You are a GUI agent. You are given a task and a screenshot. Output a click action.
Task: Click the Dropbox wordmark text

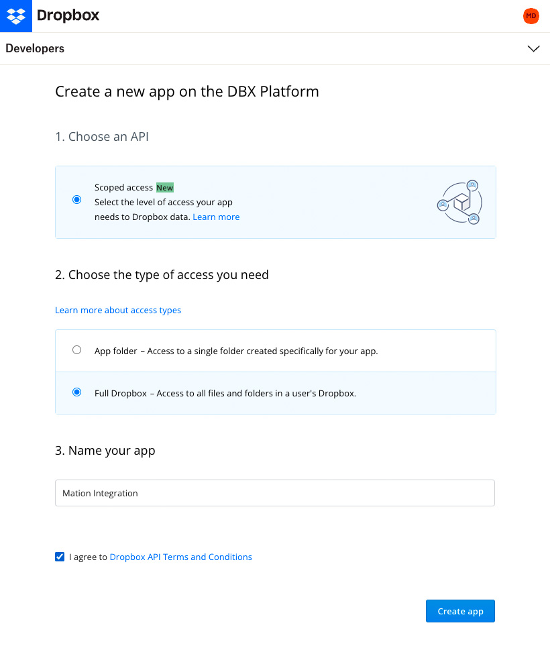click(x=68, y=15)
